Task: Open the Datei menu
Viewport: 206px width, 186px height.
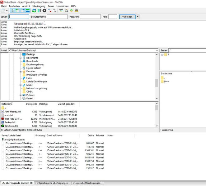Action: tap(4, 6)
